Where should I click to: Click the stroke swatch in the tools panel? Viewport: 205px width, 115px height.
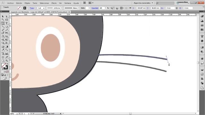6,67
